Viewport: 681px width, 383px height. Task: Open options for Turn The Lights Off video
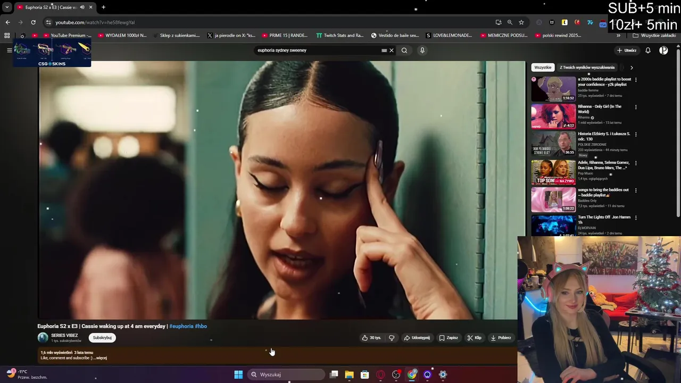[636, 217]
